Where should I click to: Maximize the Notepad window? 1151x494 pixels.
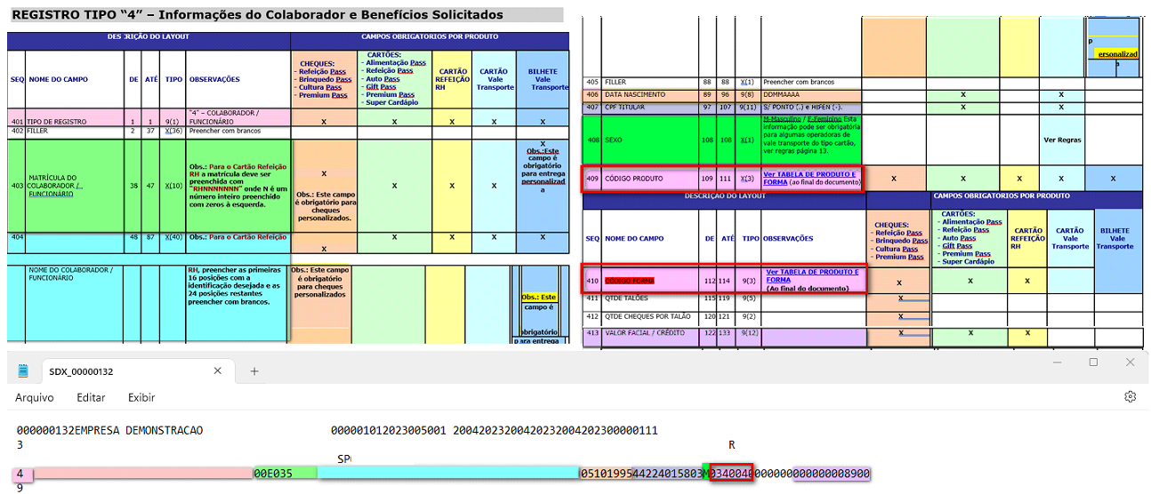tap(1093, 363)
